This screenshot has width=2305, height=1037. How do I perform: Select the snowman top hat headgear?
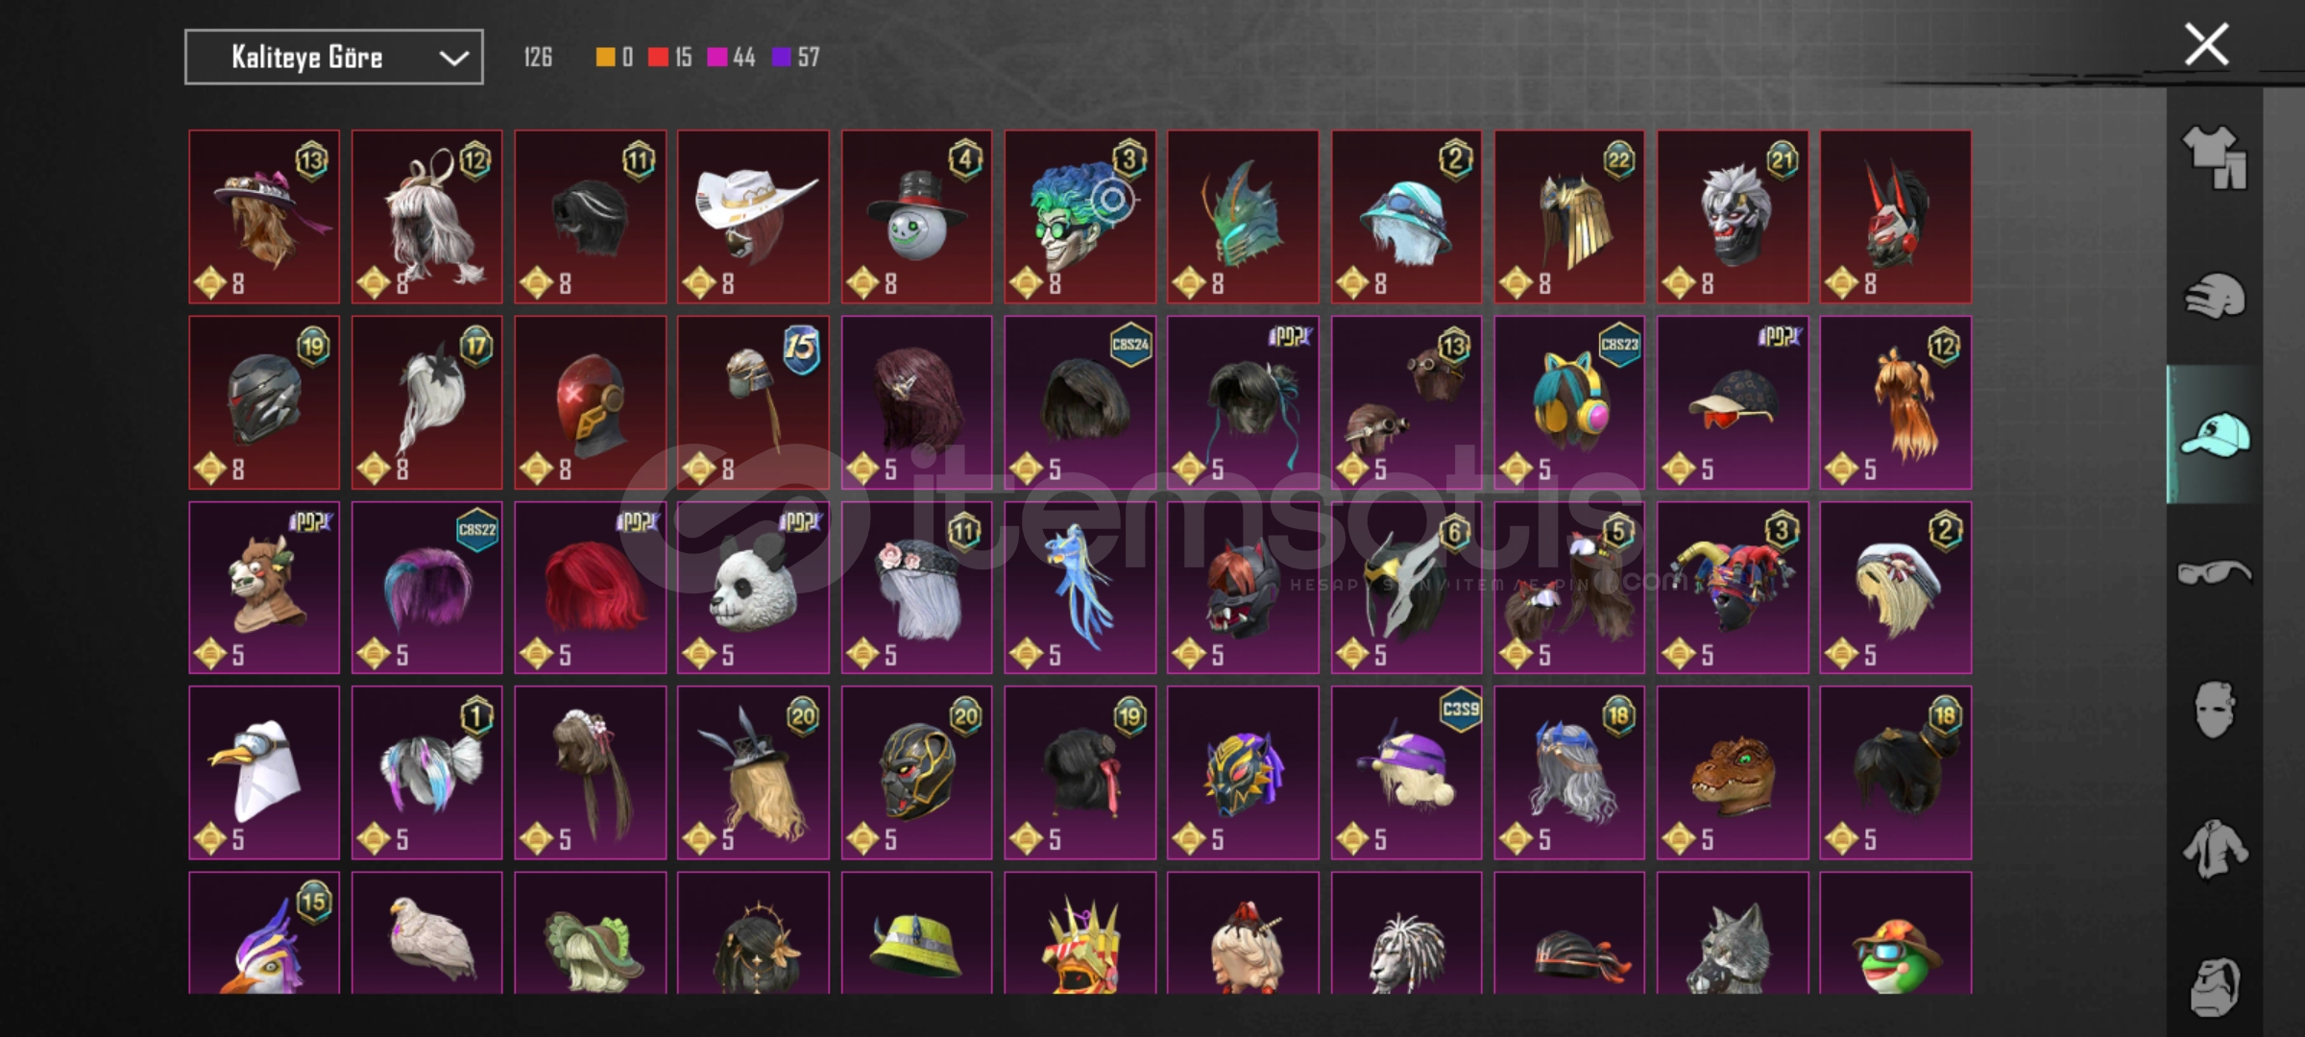click(x=916, y=217)
